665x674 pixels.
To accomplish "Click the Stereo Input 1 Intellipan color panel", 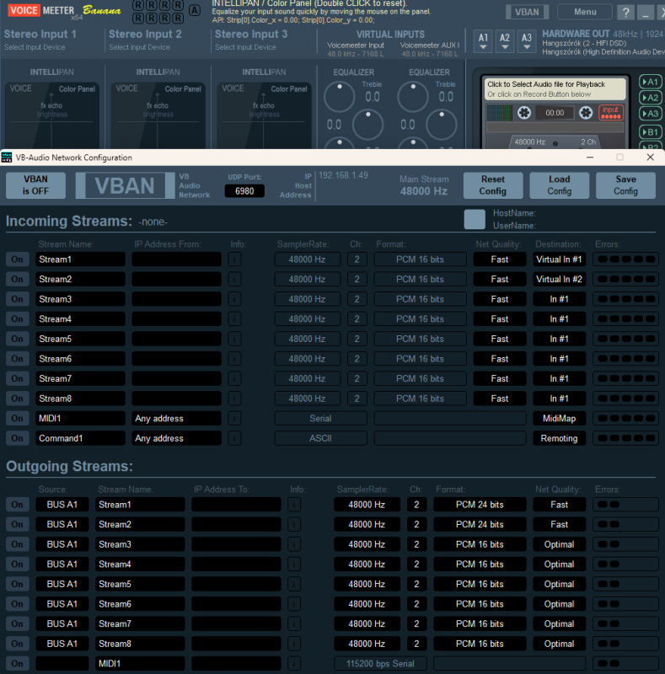I will click(51, 115).
